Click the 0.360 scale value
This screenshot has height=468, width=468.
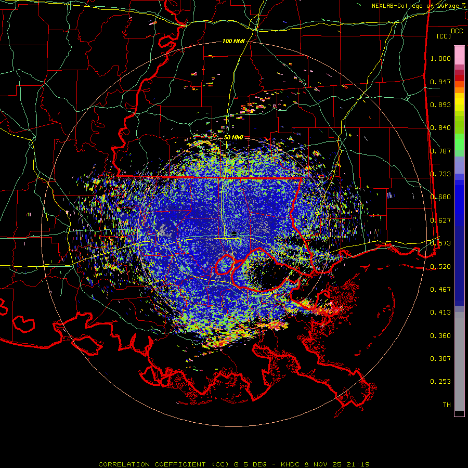(x=440, y=336)
